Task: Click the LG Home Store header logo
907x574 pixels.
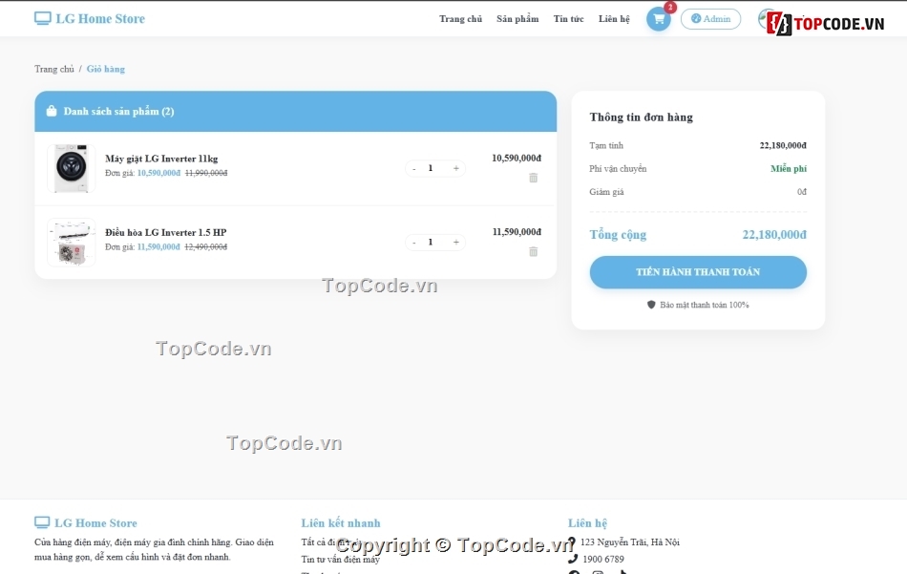Action: (x=90, y=18)
